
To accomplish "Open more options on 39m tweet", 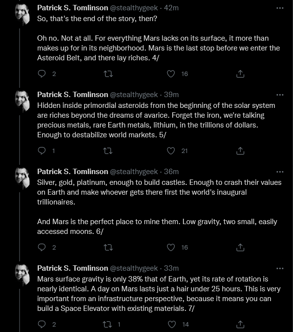I will (x=280, y=95).
